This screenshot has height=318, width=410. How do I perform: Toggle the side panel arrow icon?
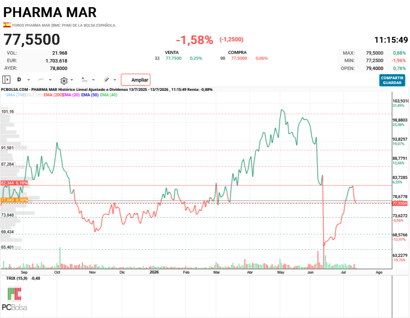tap(6, 80)
